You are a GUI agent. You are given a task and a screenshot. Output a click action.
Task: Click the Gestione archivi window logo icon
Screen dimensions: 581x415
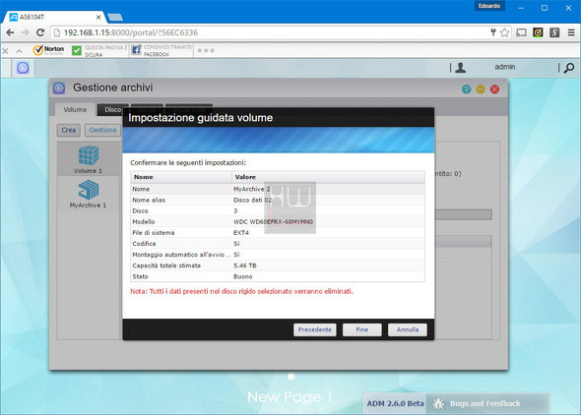pyautogui.click(x=59, y=89)
